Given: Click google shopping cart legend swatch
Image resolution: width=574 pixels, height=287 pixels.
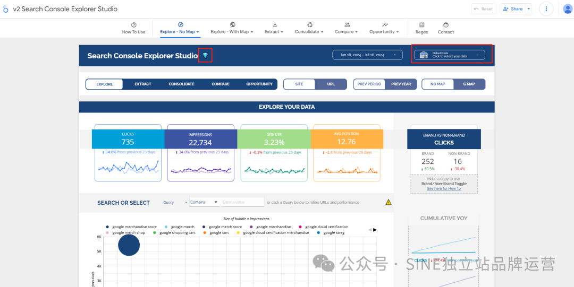Looking at the screenshot, I should click(x=155, y=232).
